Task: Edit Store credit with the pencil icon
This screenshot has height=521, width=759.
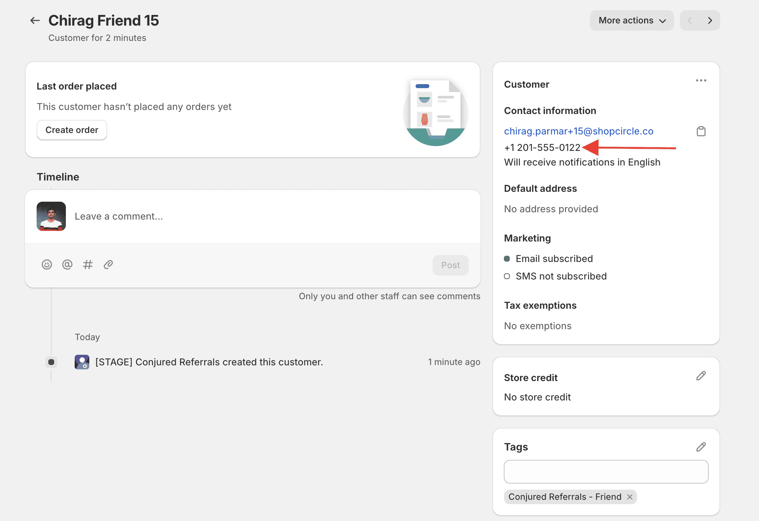Action: (x=701, y=376)
